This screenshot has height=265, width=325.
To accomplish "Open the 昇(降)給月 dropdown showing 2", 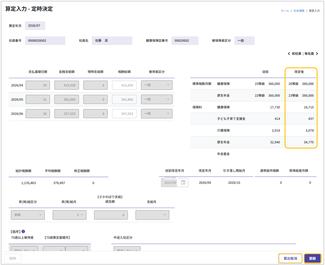I will tap(69, 215).
